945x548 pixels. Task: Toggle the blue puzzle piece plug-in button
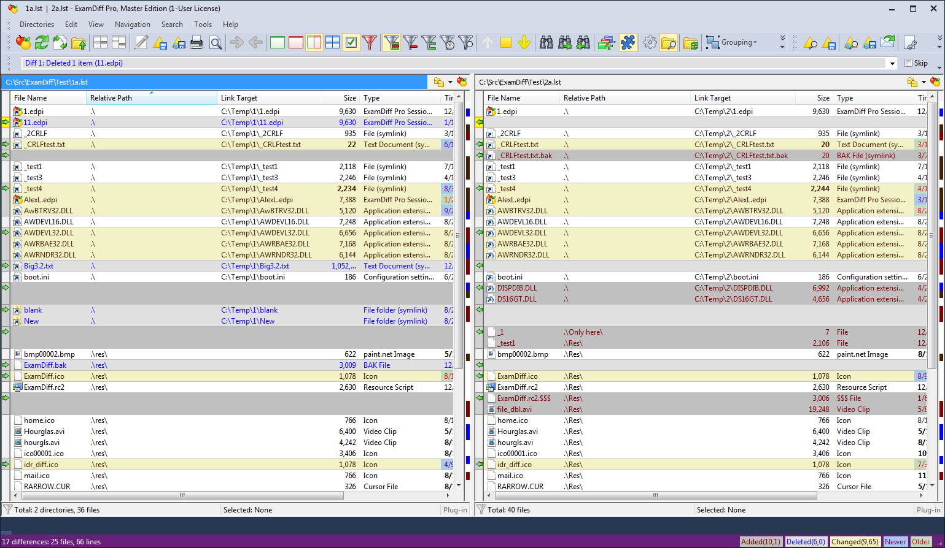628,42
